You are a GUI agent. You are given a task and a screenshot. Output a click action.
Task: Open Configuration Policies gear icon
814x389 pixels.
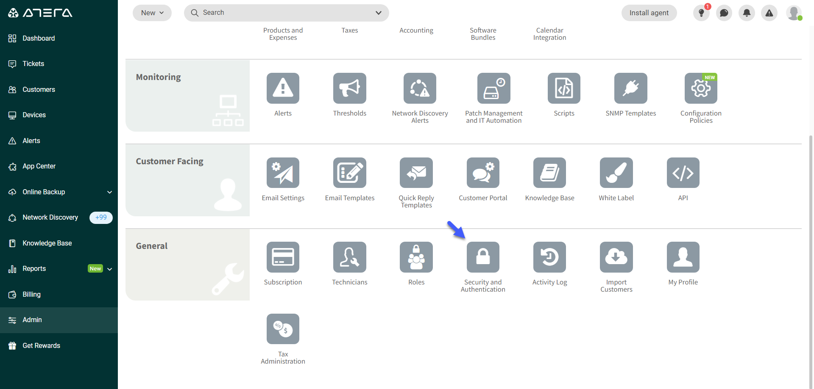(701, 88)
